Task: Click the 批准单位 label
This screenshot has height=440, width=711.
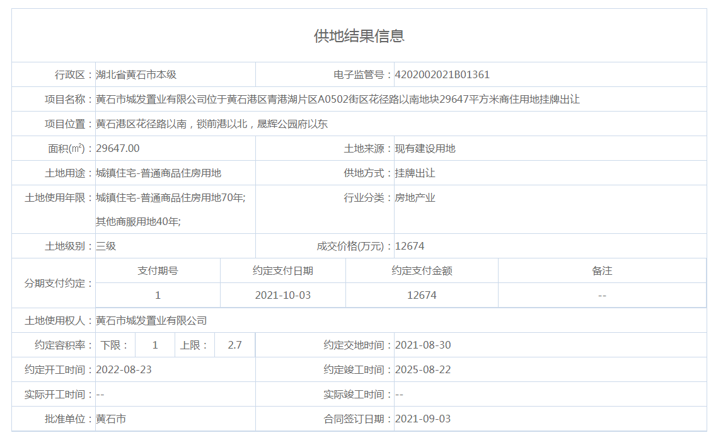Action: pos(69,419)
